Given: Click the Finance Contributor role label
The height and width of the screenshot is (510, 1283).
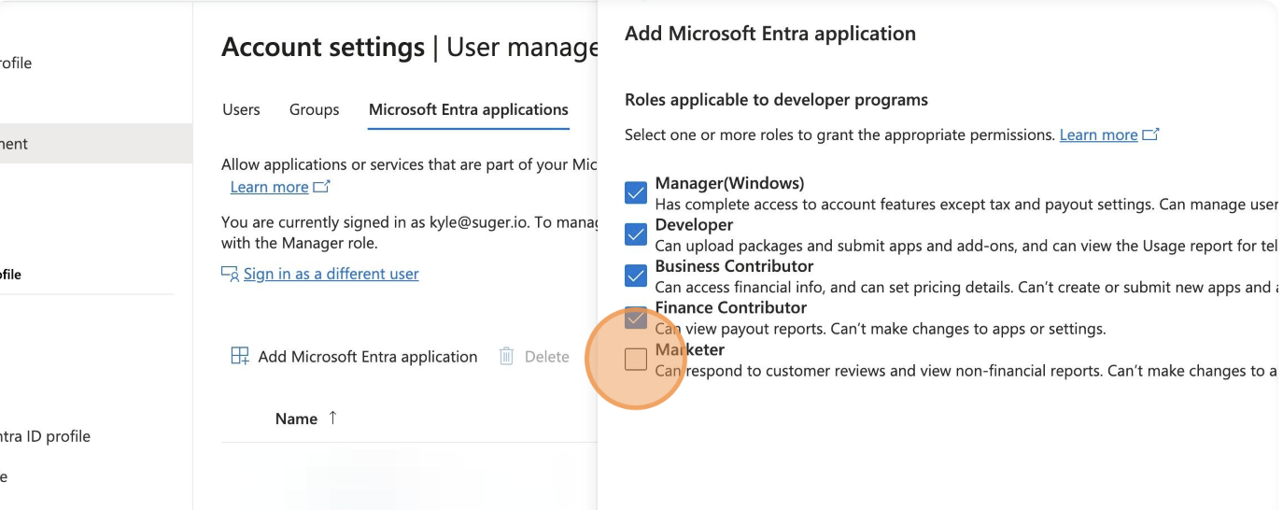Looking at the screenshot, I should point(731,307).
